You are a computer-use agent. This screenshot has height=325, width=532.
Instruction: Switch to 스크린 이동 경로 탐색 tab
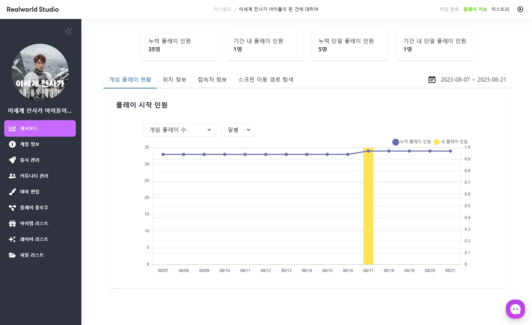pos(265,80)
